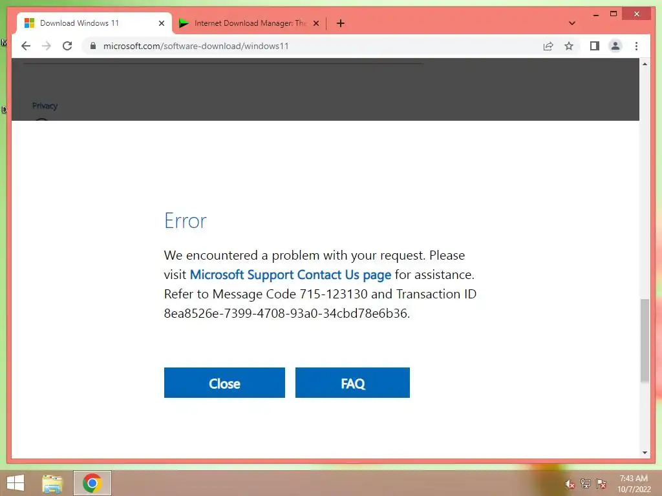Open Microsoft Support Contact Us page link
Image resolution: width=662 pixels, height=496 pixels.
coord(290,274)
